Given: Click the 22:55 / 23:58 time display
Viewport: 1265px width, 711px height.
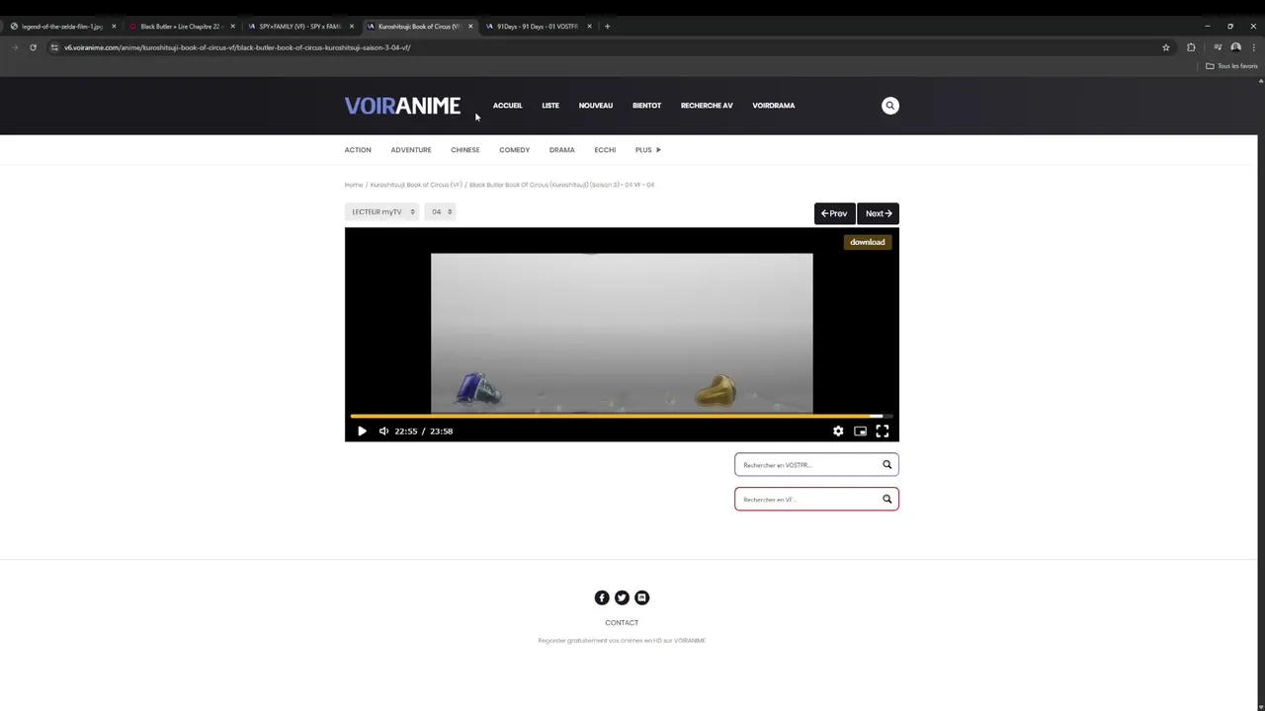Looking at the screenshot, I should (423, 431).
